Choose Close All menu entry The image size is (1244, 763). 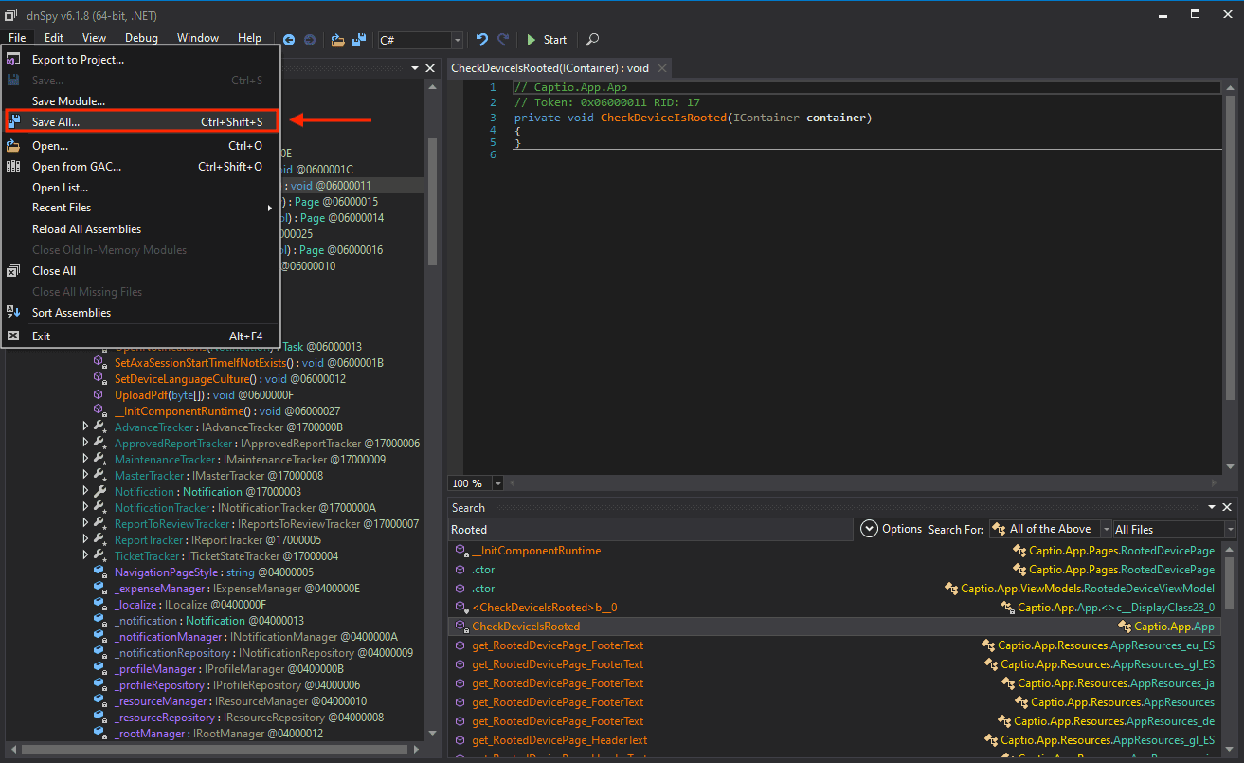(x=140, y=271)
